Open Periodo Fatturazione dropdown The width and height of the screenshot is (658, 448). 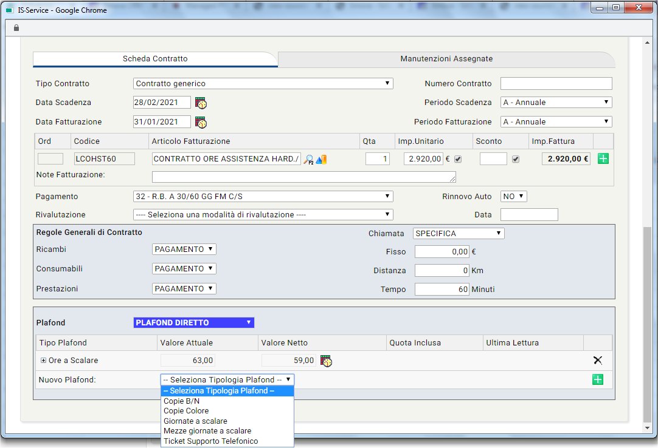coord(556,121)
